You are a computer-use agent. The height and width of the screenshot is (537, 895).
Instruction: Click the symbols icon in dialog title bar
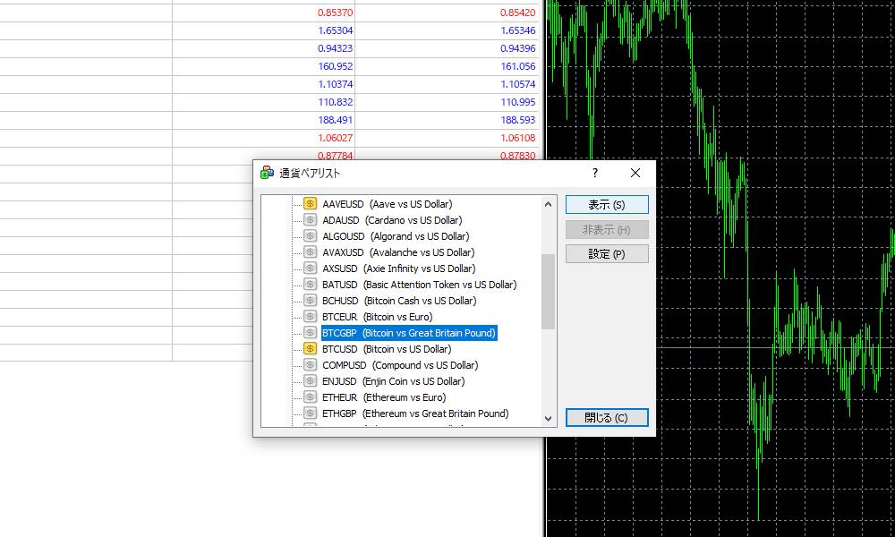tap(266, 173)
